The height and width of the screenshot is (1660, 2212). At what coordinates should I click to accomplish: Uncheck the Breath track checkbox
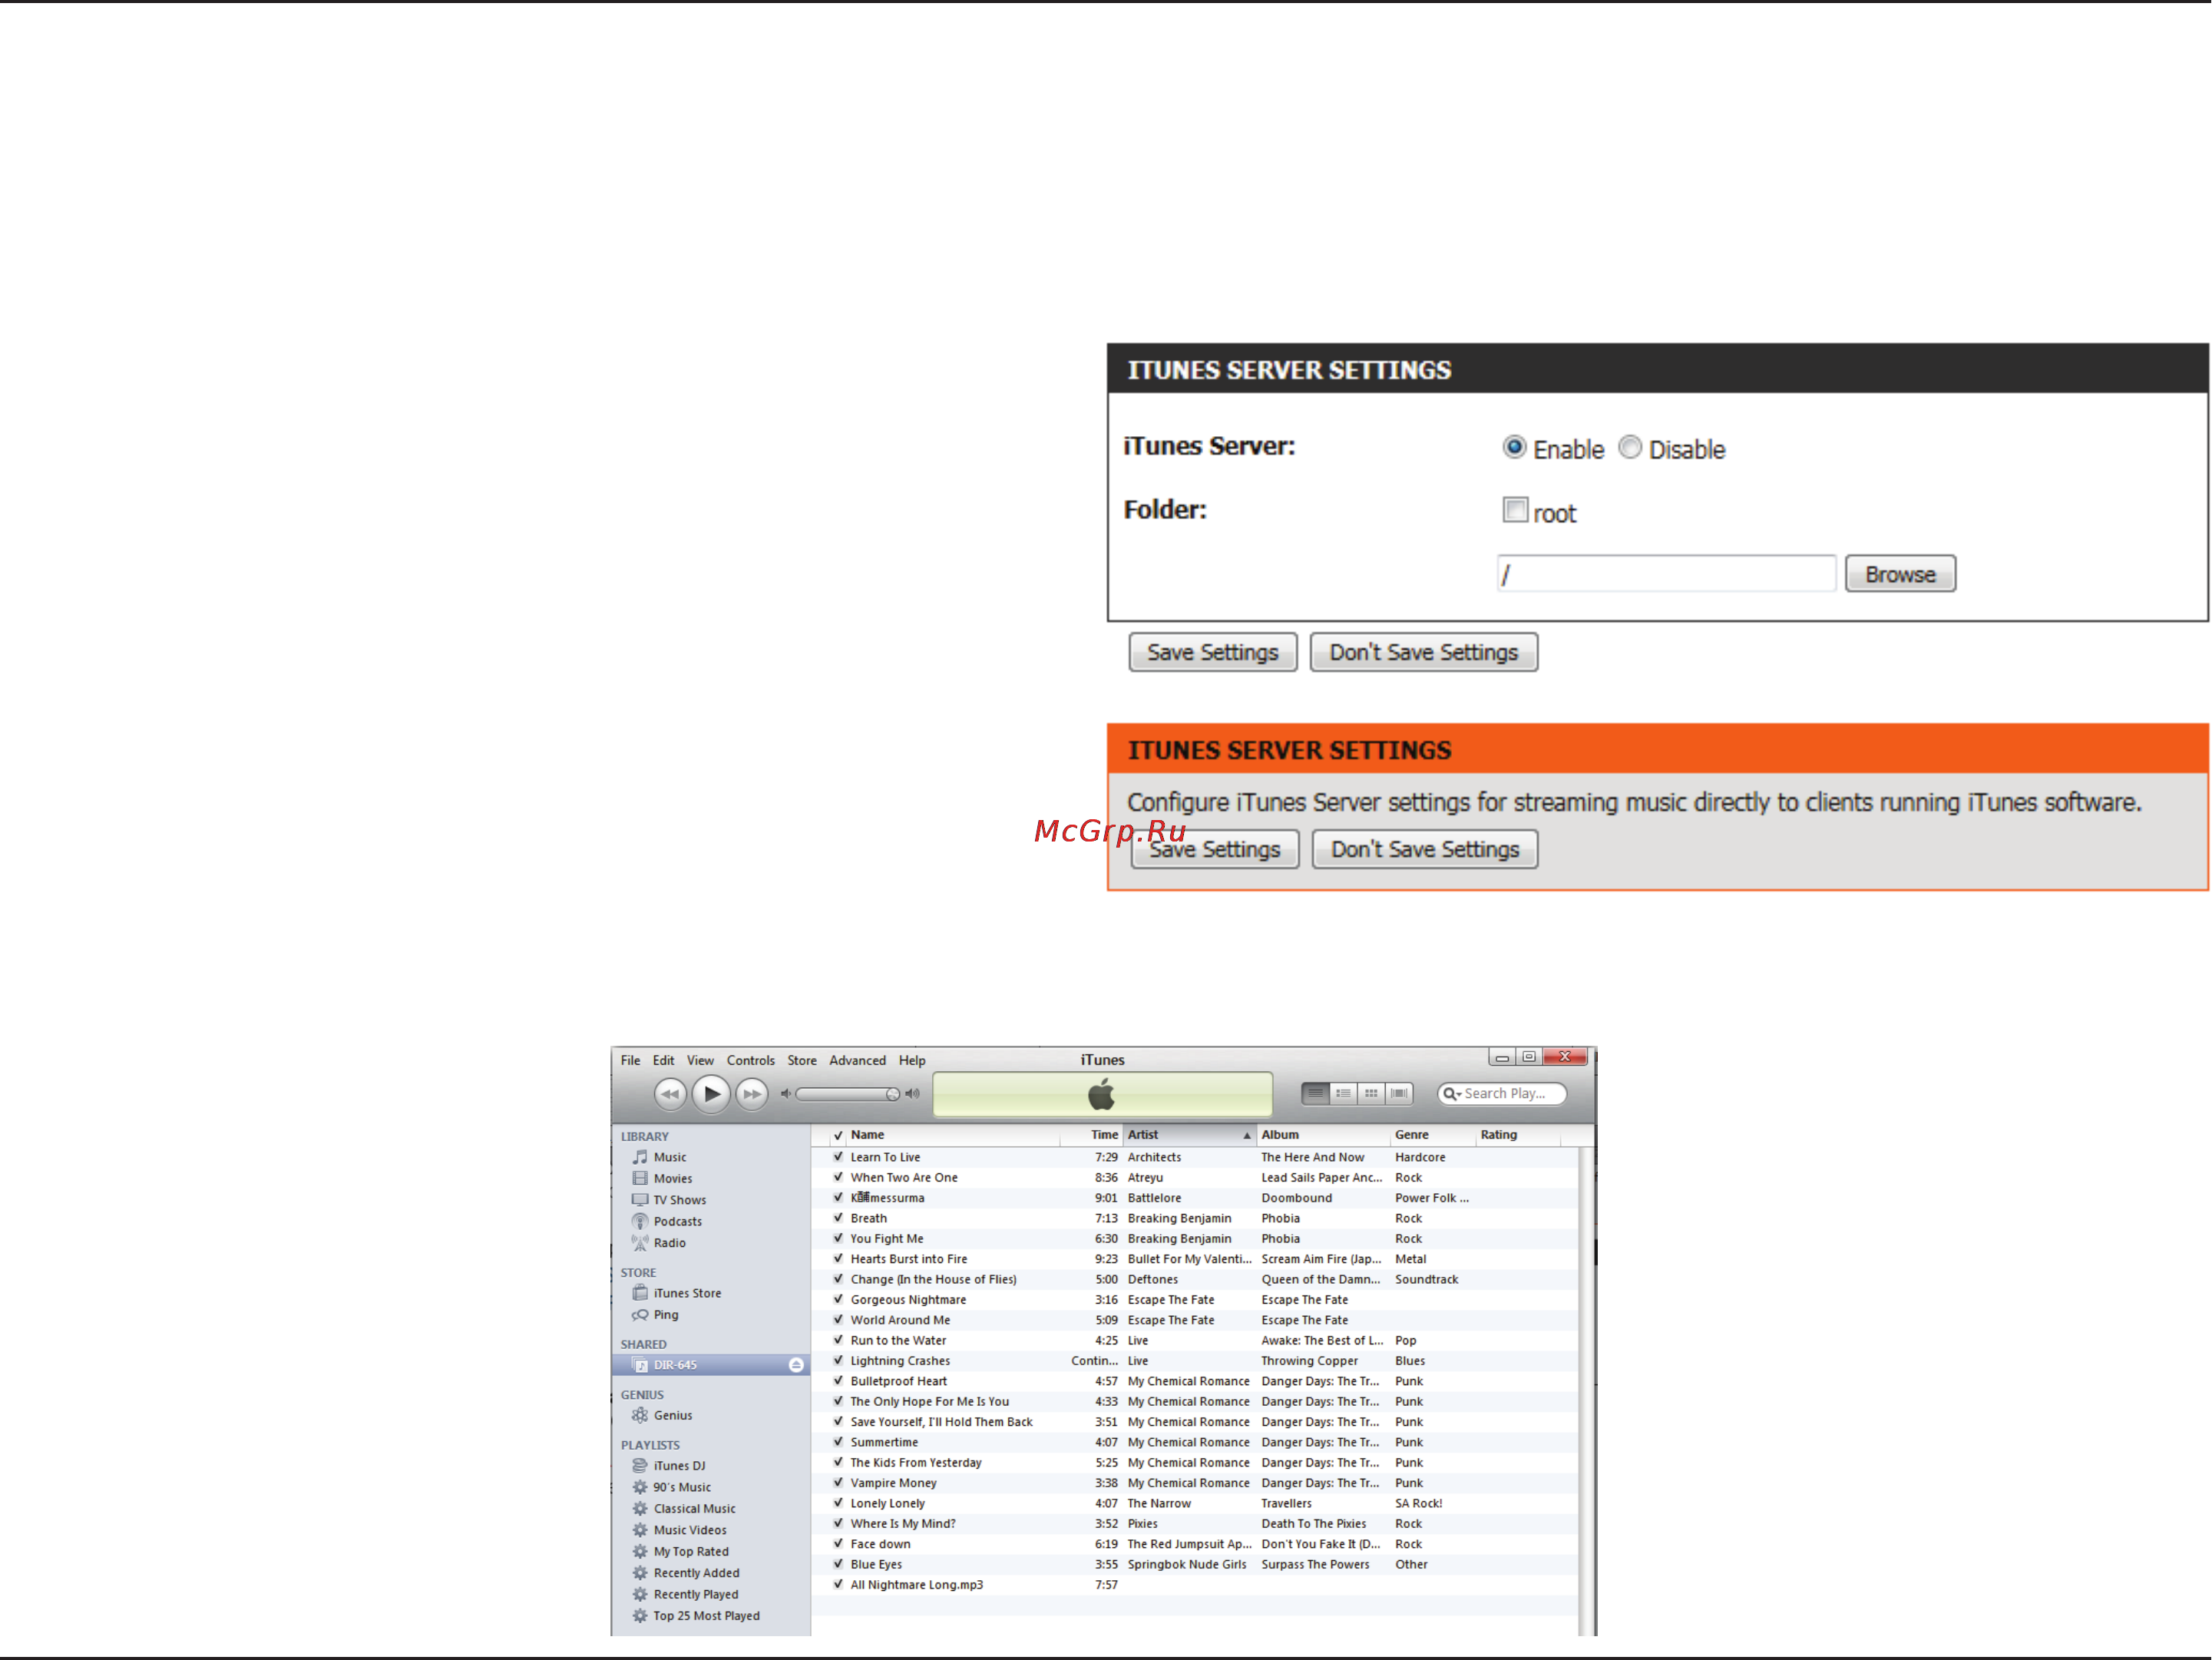click(x=838, y=1218)
